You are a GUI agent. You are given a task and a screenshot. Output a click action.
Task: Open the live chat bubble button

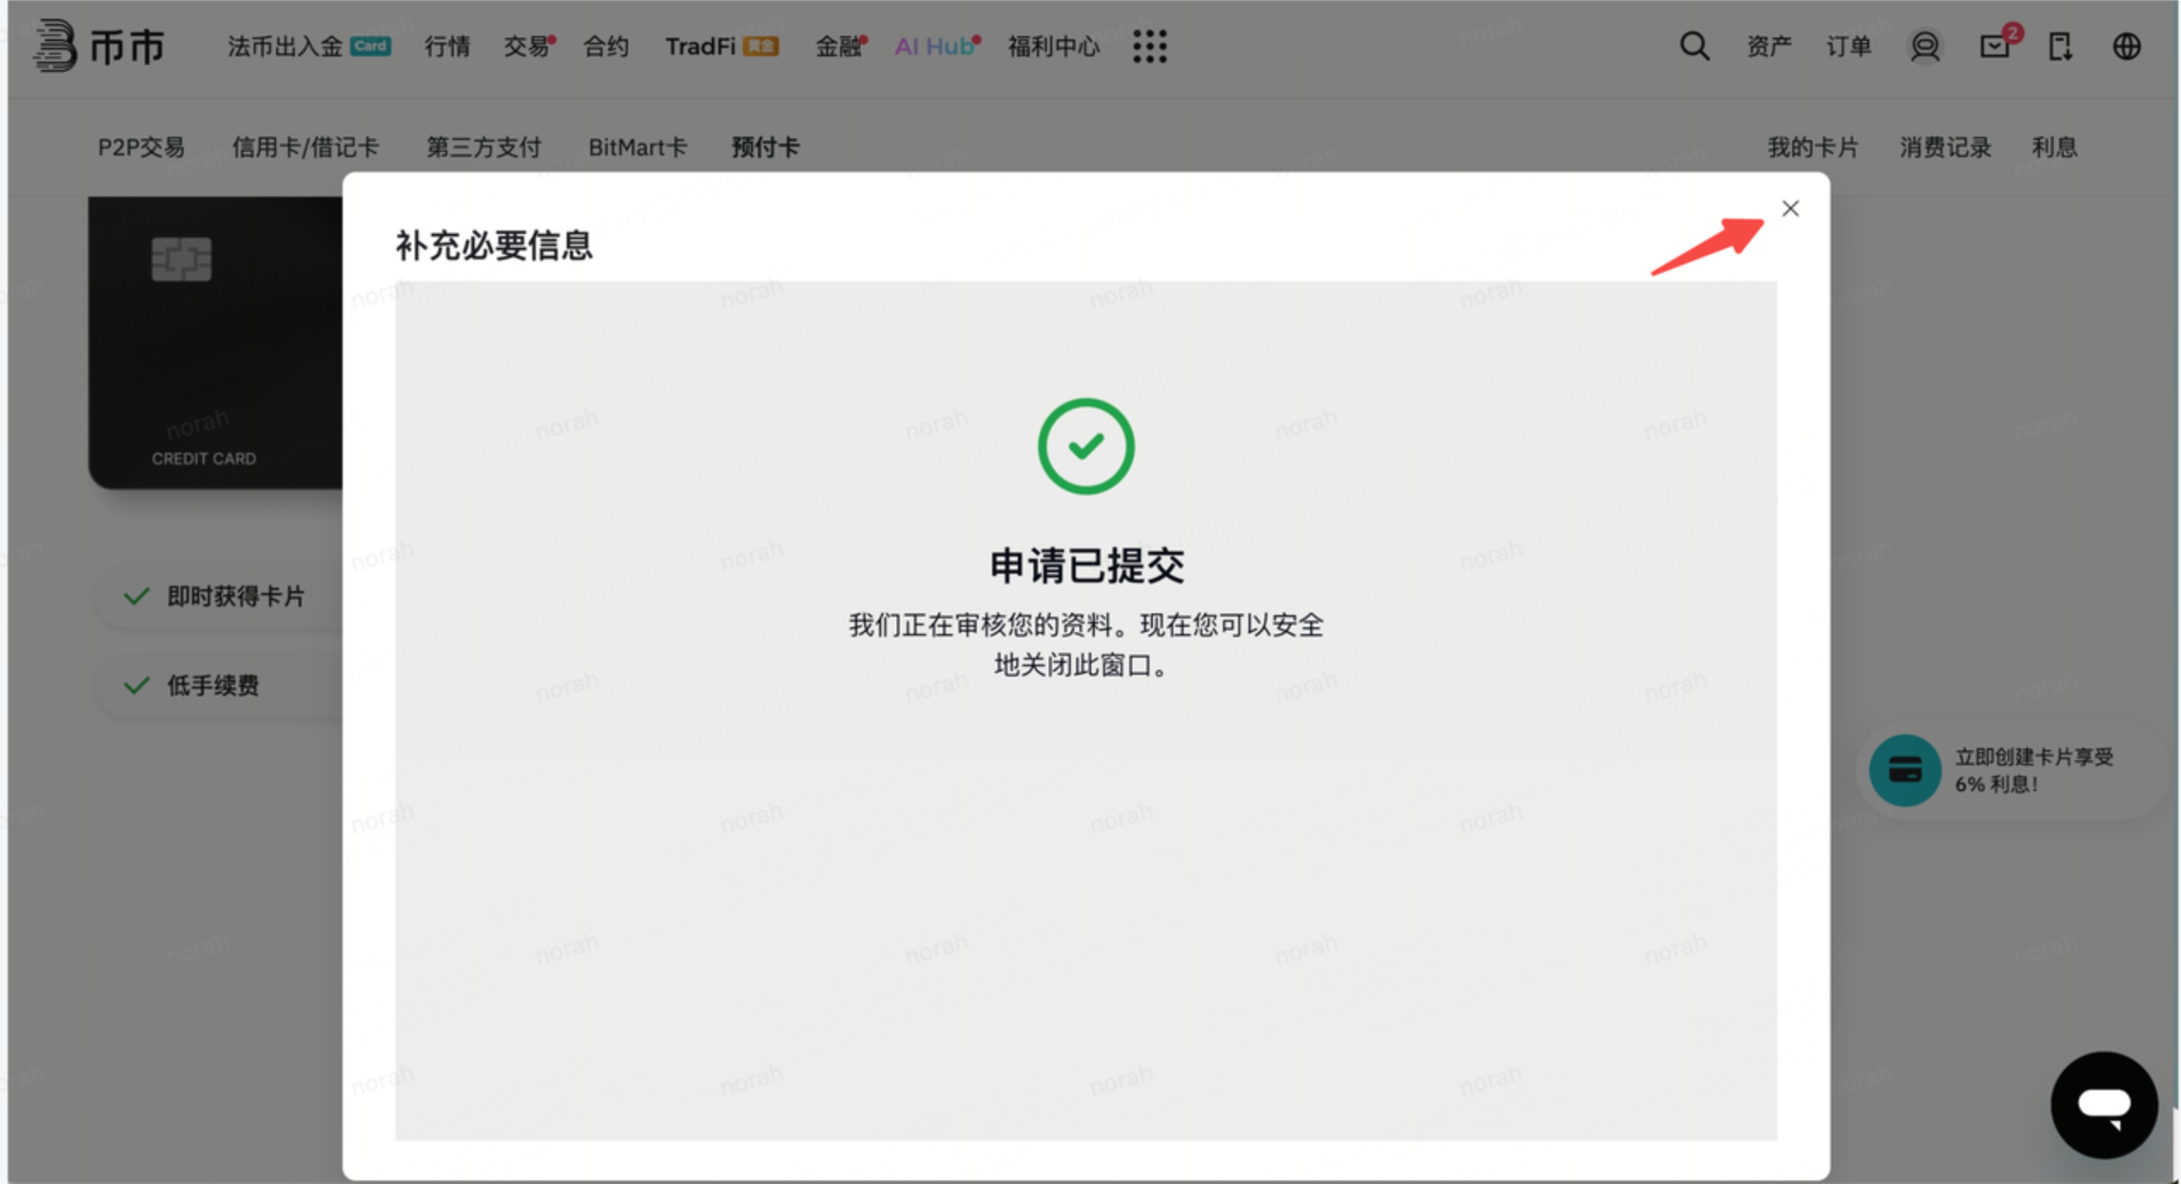pos(2104,1105)
